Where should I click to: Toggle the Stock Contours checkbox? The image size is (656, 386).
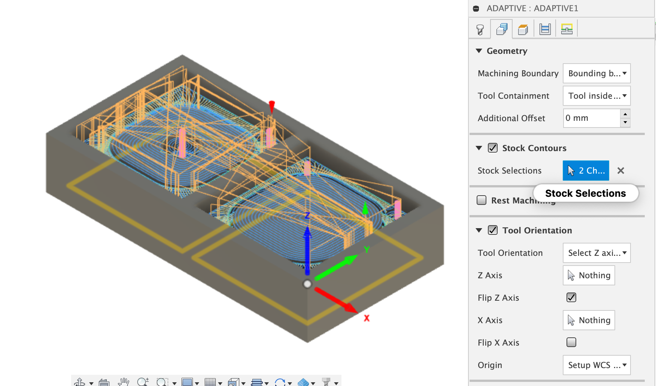(493, 148)
